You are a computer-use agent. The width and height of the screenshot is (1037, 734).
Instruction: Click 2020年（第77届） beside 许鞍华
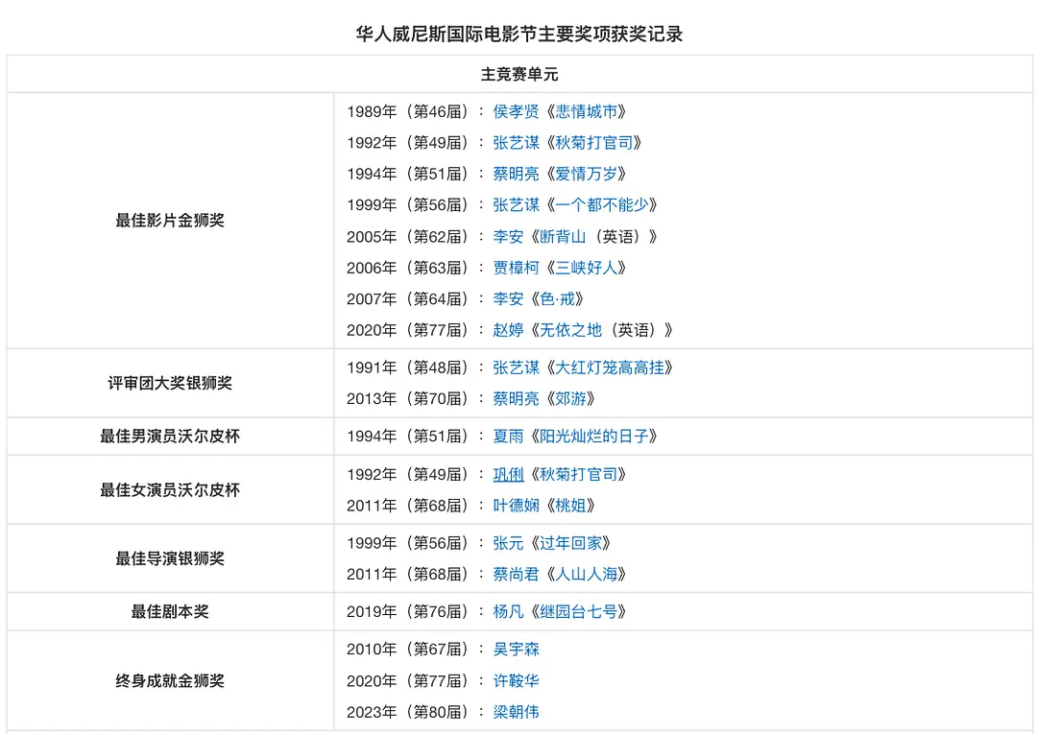pos(409,680)
